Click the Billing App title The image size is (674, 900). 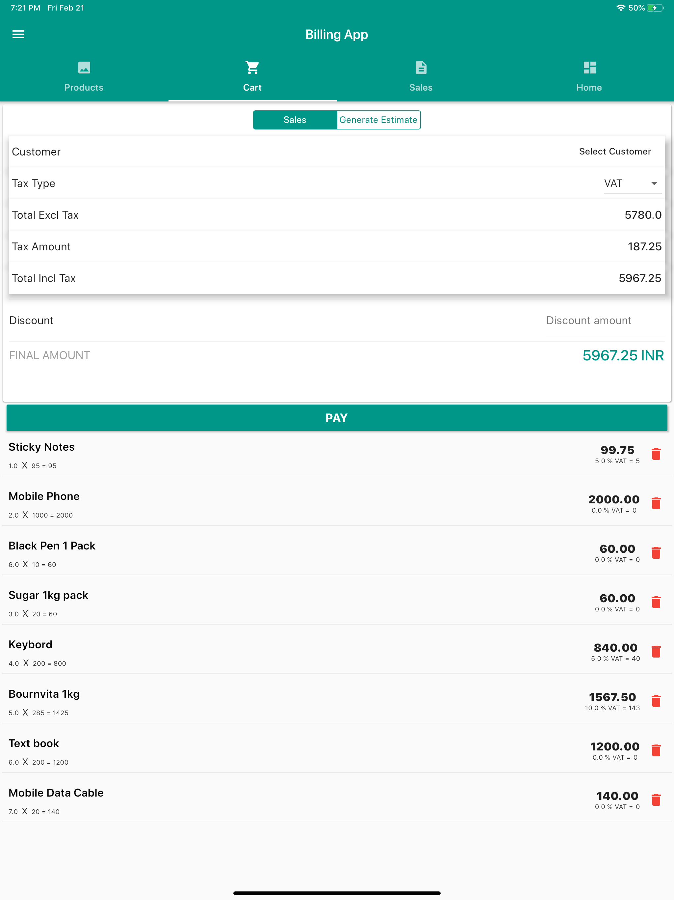pos(337,35)
